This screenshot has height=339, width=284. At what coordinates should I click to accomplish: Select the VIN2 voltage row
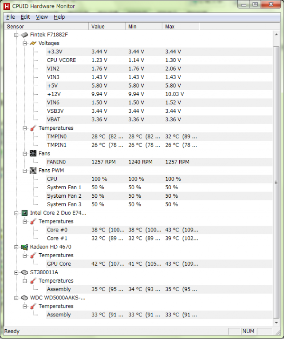click(x=159, y=69)
